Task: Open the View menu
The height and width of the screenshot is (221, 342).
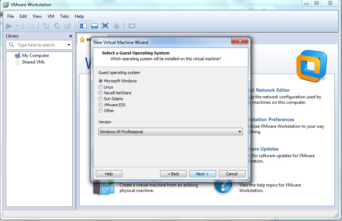Action: 37,16
